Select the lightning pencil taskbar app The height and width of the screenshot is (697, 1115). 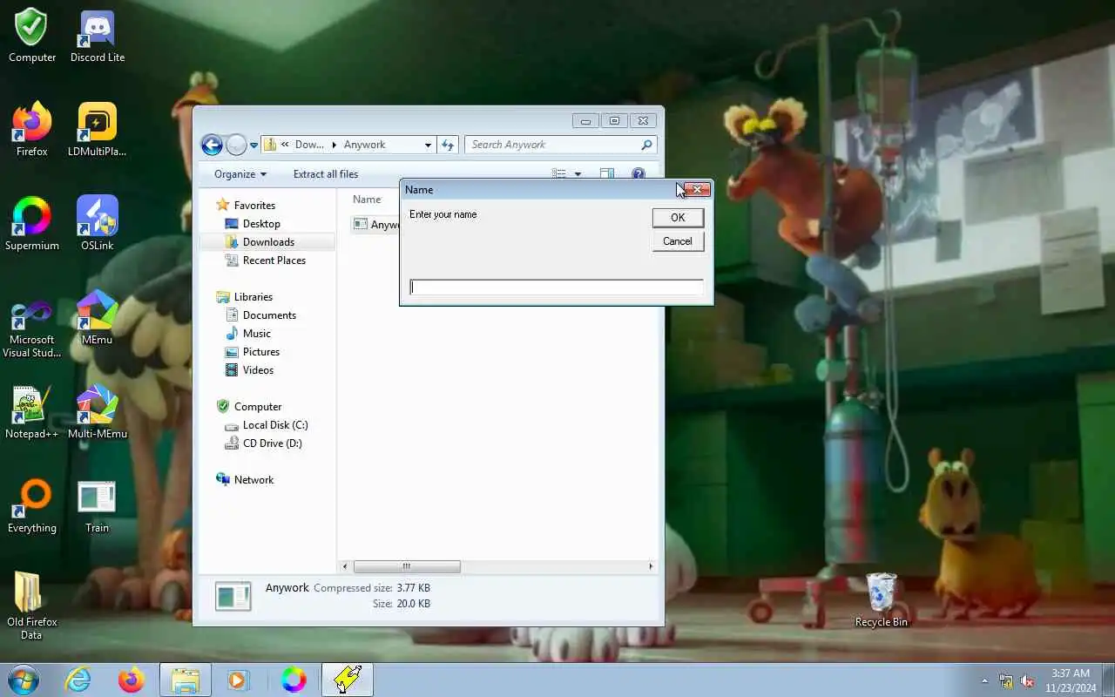coord(348,680)
